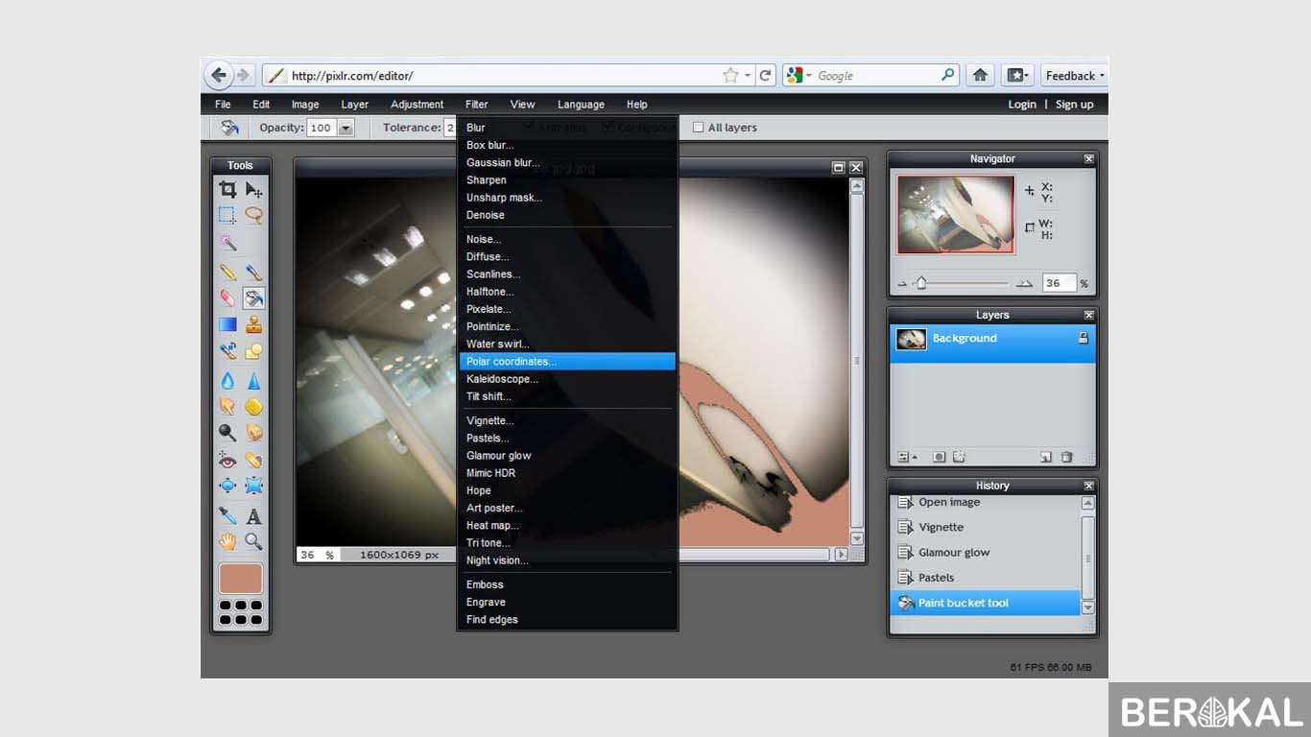Open layer settings dropdown in Layers panel
This screenshot has height=737, width=1311.
[907, 457]
